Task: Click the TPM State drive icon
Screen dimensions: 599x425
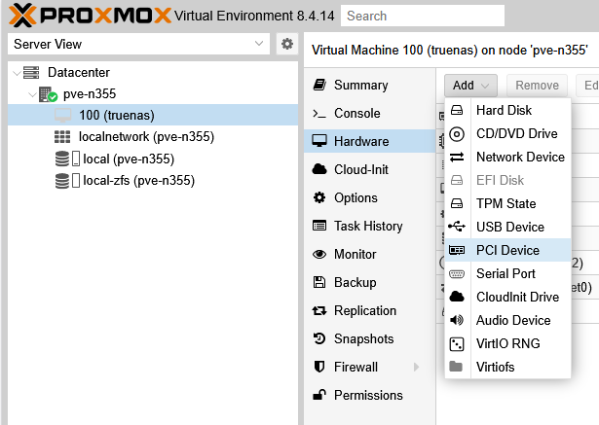Action: coord(457,203)
